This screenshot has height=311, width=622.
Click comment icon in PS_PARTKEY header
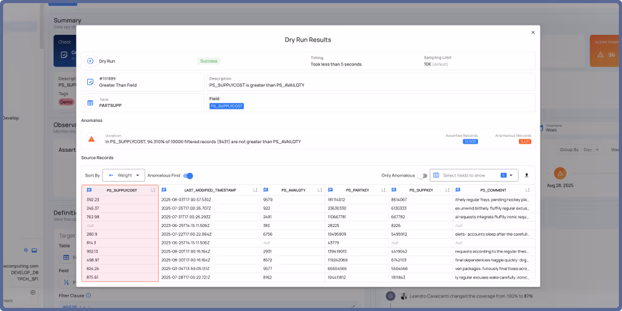(330, 190)
